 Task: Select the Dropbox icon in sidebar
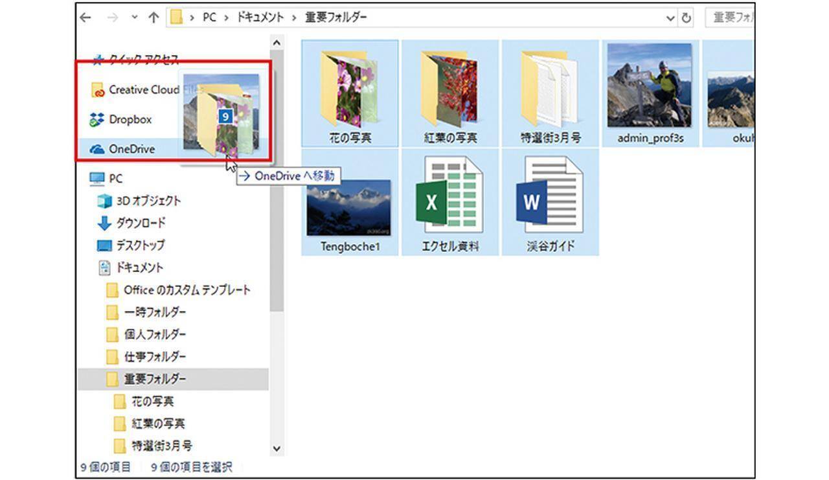97,119
